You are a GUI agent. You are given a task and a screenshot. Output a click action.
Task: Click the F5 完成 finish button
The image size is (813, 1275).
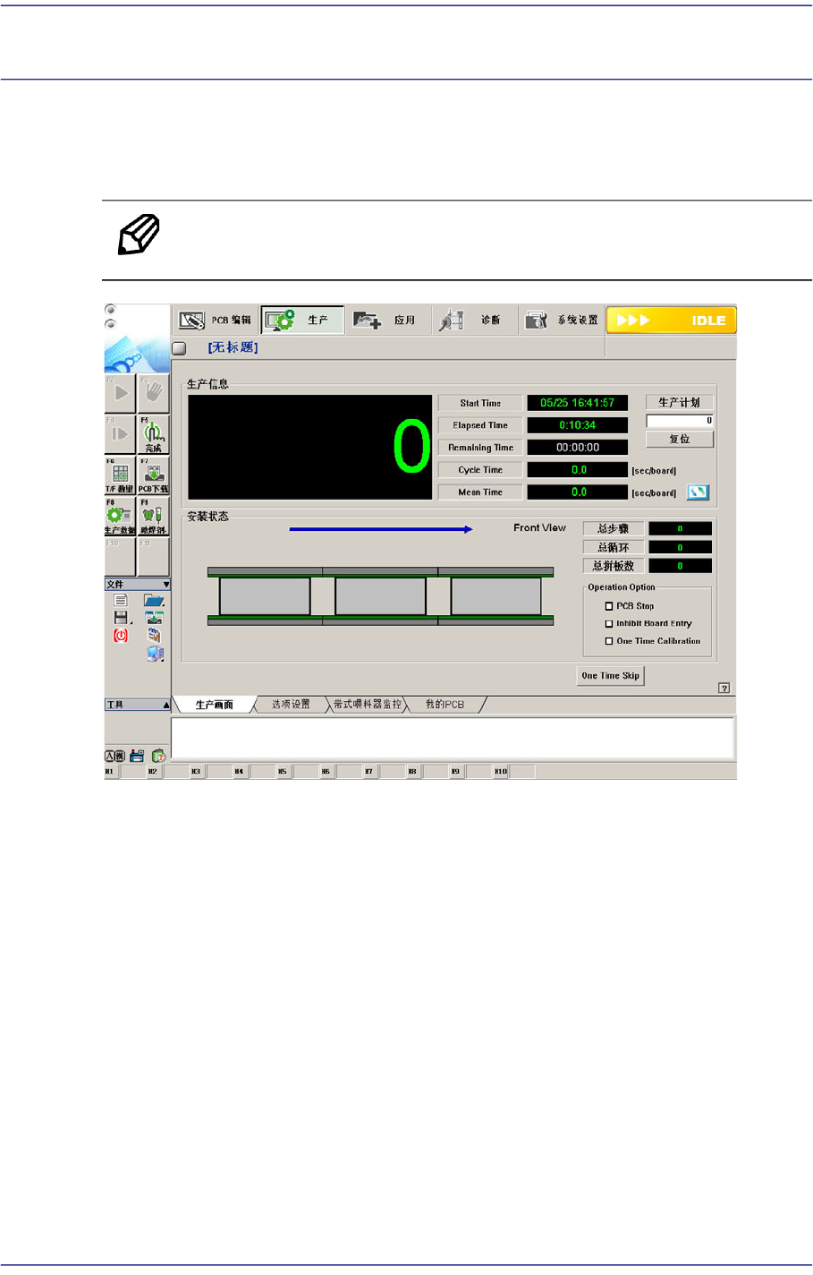click(154, 434)
